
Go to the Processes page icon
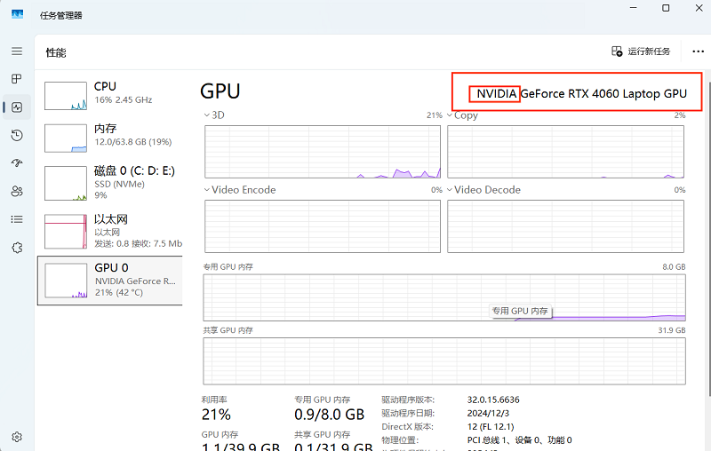click(x=17, y=79)
